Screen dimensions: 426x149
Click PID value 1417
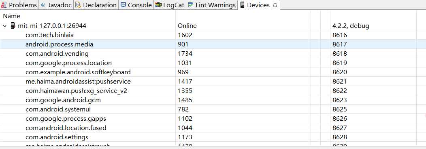[185, 82]
